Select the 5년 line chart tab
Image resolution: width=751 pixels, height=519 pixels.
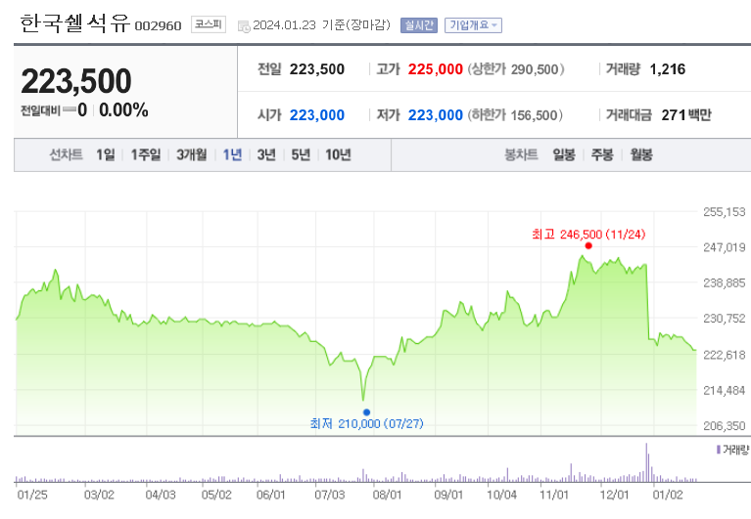[301, 154]
